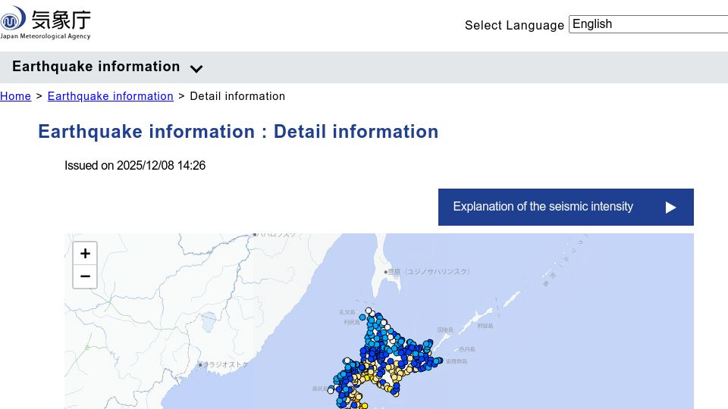Image resolution: width=728 pixels, height=409 pixels.
Task: Click the white intensity marker at Hokkaido's northern tip
Action: click(x=369, y=311)
